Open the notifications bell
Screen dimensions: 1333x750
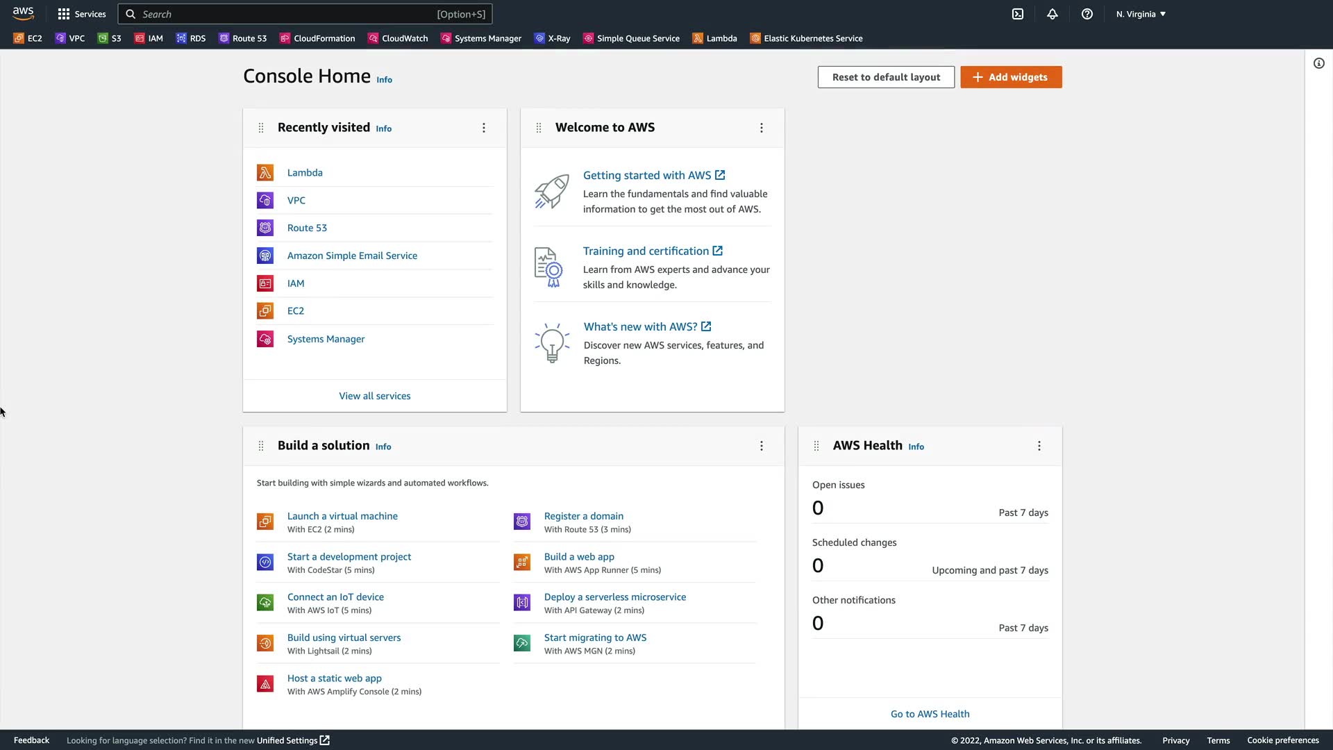pyautogui.click(x=1053, y=14)
